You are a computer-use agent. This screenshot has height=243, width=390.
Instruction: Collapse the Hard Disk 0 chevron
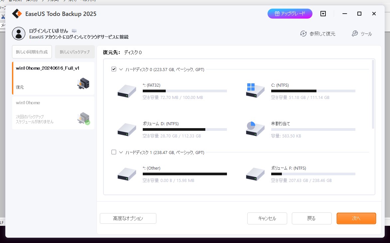pyautogui.click(x=121, y=69)
